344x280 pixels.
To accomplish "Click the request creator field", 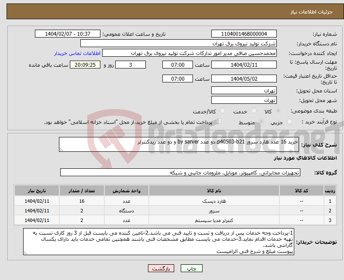I will pyautogui.click(x=189, y=53).
